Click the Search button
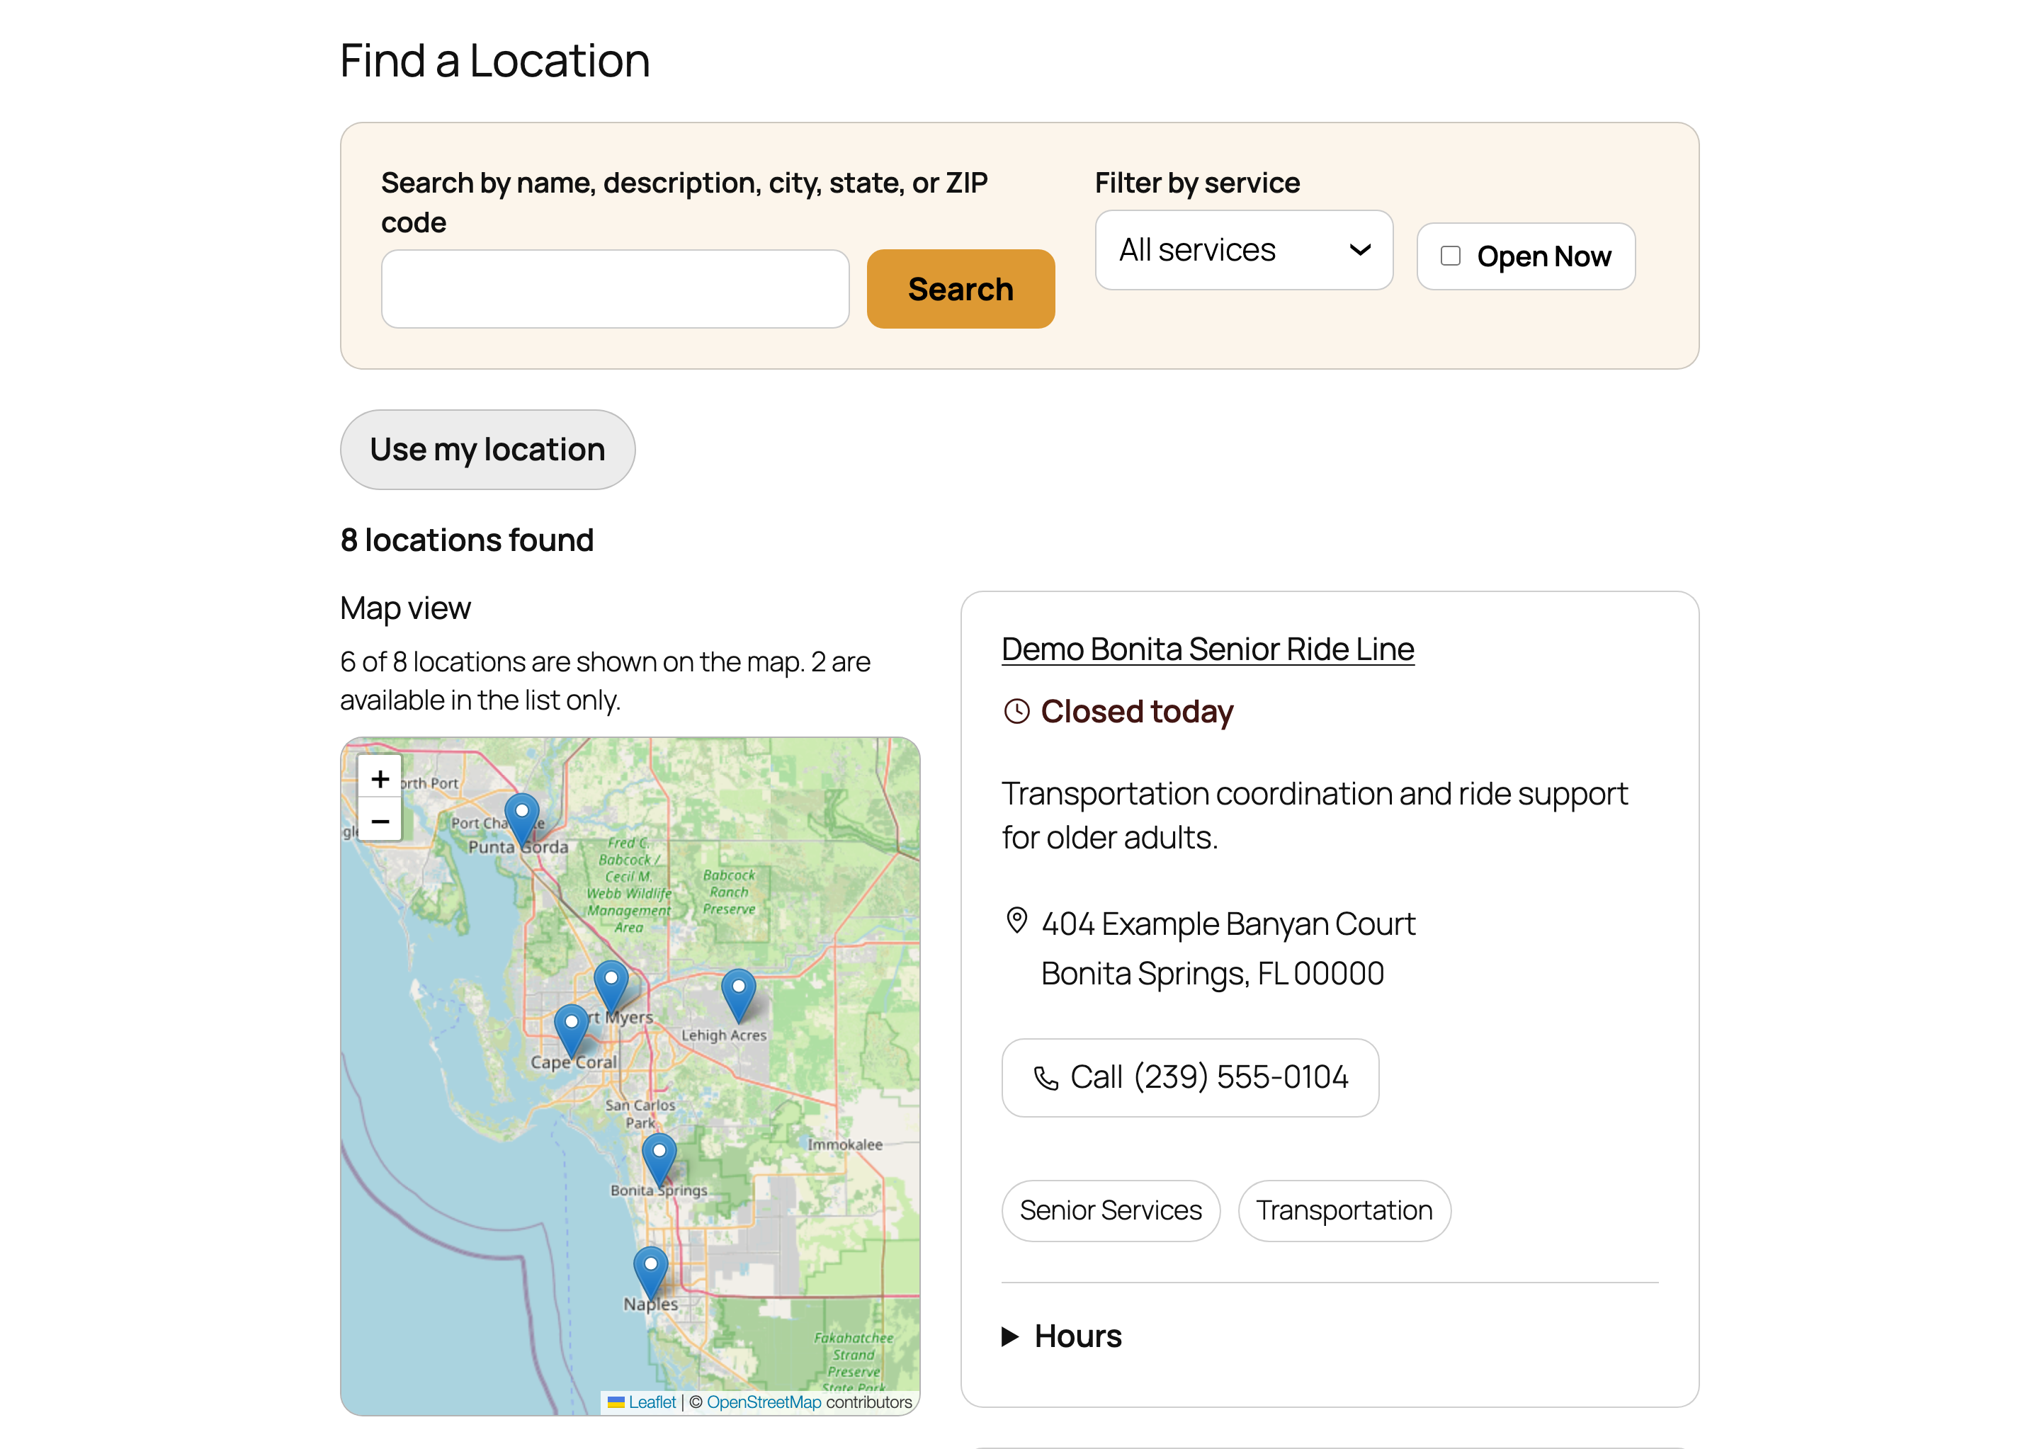The height and width of the screenshot is (1449, 2040). (960, 289)
